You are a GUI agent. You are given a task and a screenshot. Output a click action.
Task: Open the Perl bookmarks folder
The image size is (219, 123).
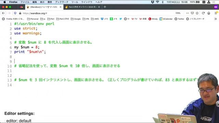pyautogui.click(x=51, y=19)
